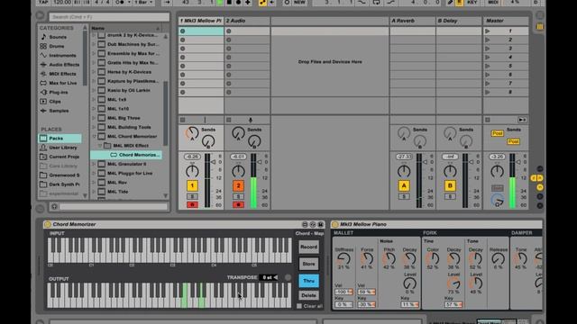Image resolution: width=577 pixels, height=324 pixels.
Task: Click Record button in Chord Memorizer
Action: coord(308,247)
